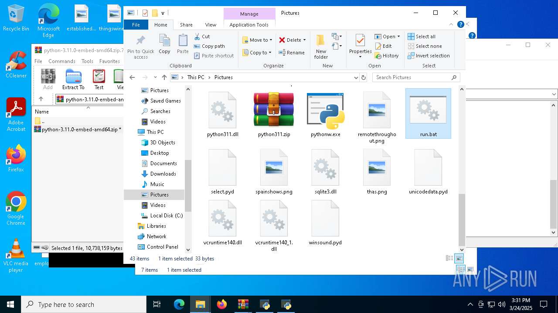Select python-3.11.0-embed-amd64.zip row in WinRAR

pos(78,130)
